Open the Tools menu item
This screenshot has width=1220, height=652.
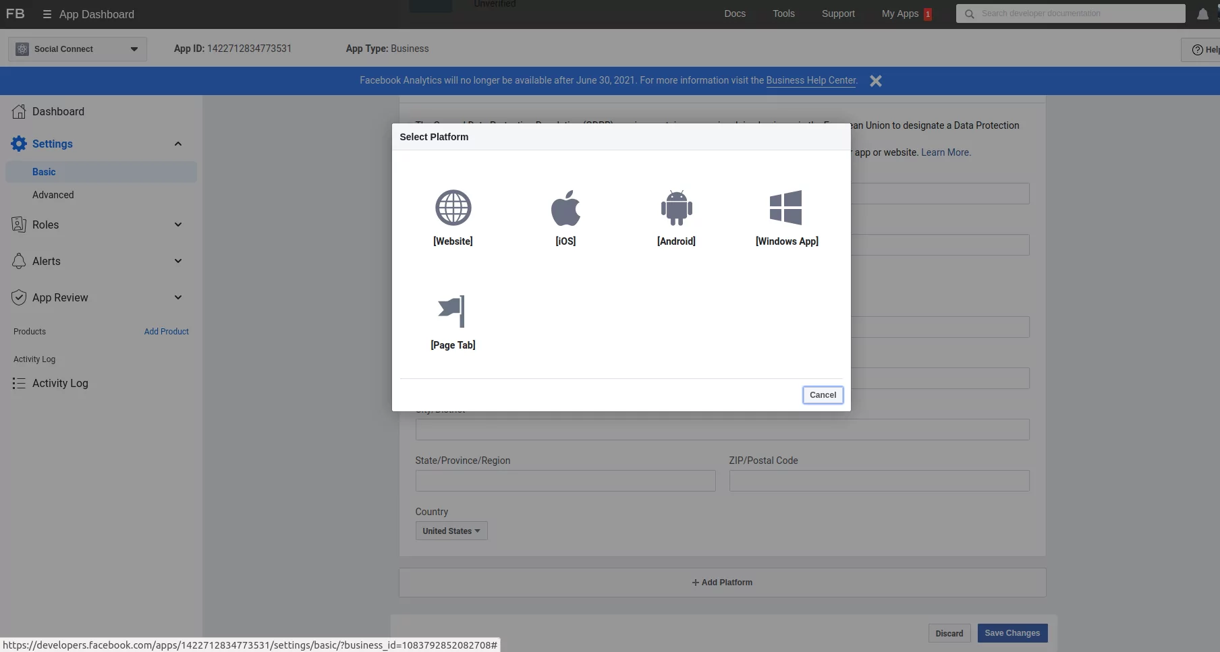tap(783, 13)
